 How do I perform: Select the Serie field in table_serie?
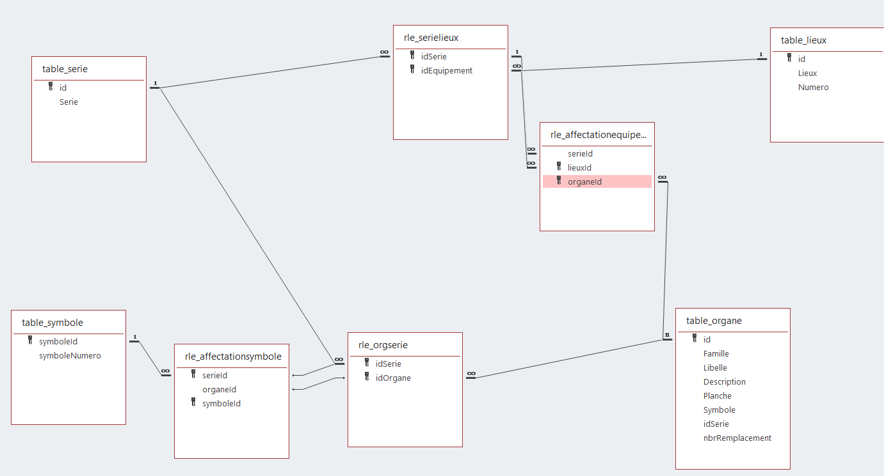tap(68, 102)
